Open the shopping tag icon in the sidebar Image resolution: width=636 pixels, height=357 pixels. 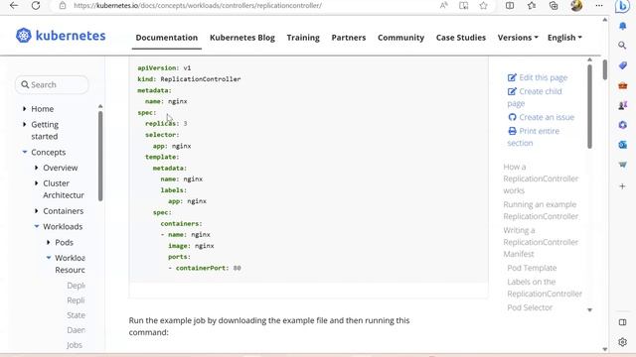pos(623,65)
